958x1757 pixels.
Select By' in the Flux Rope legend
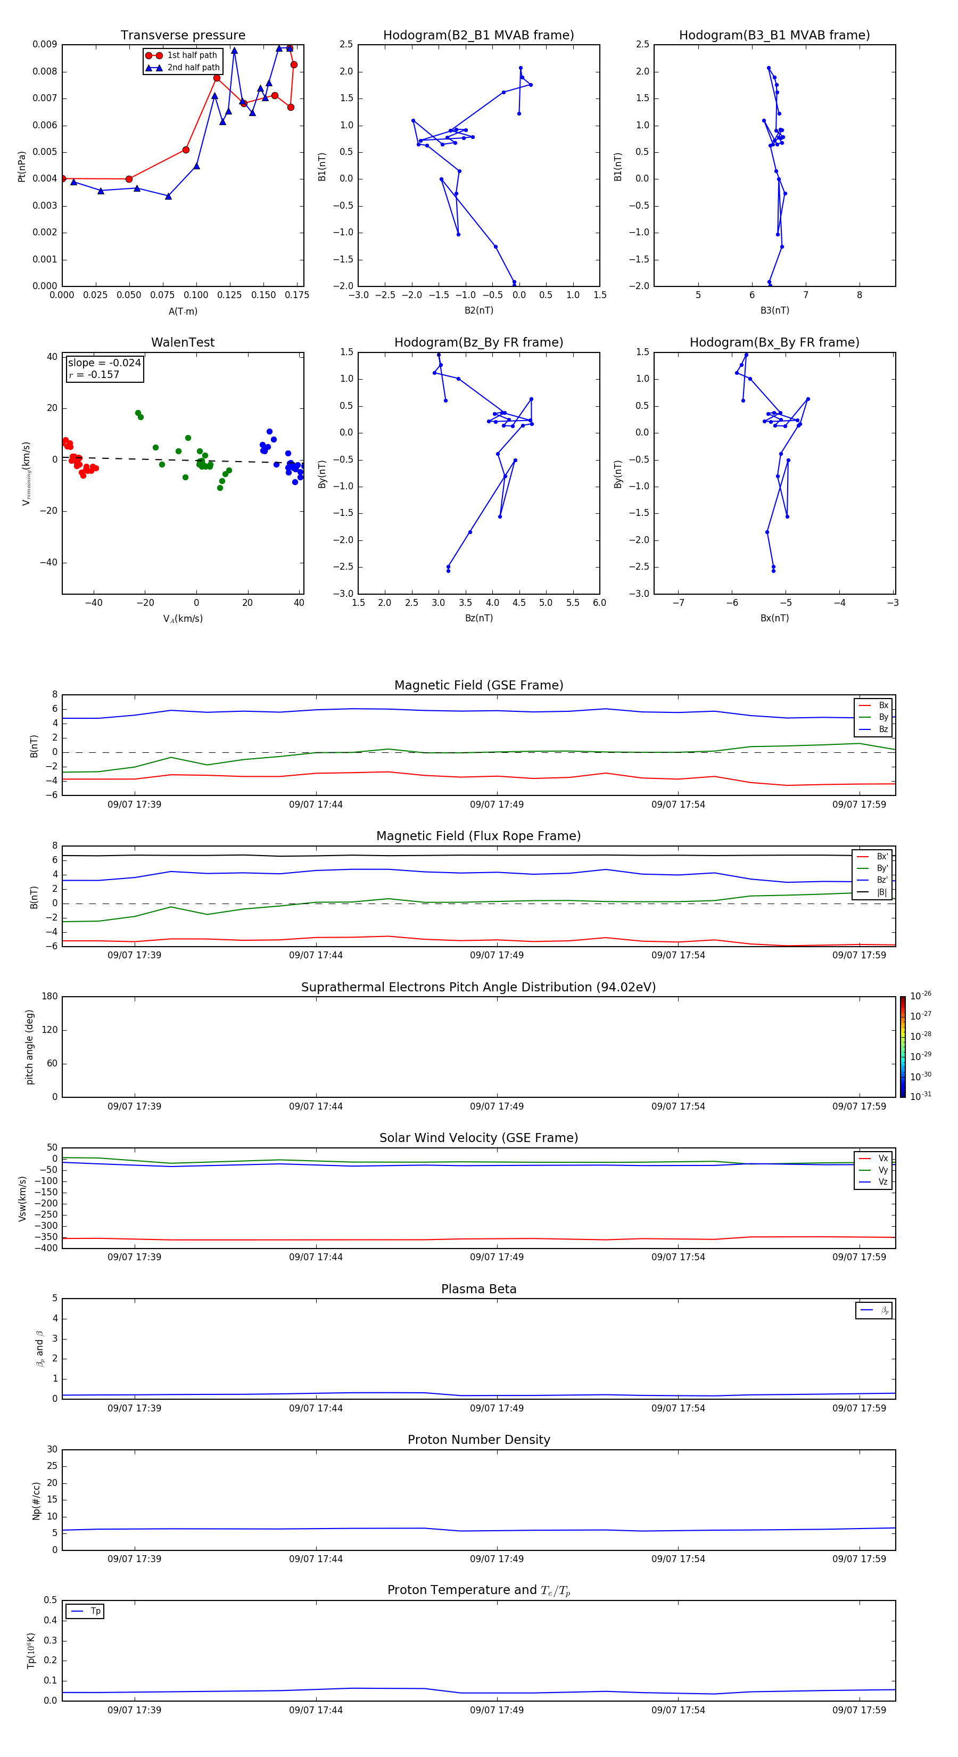tap(873, 868)
